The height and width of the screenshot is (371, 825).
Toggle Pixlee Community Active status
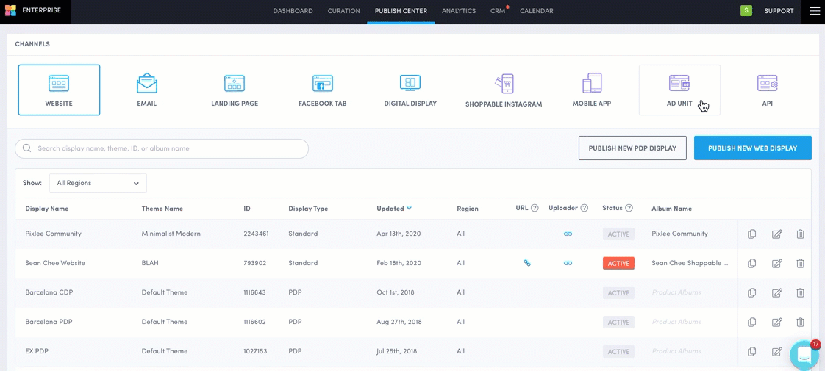tap(618, 234)
